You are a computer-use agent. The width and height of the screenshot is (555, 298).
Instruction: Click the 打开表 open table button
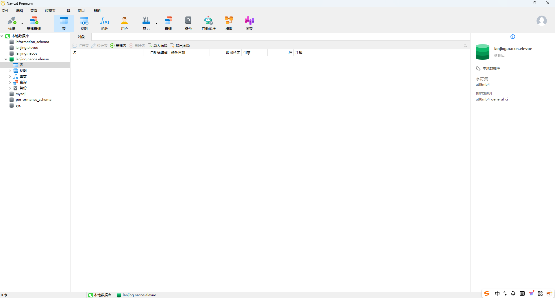point(81,46)
